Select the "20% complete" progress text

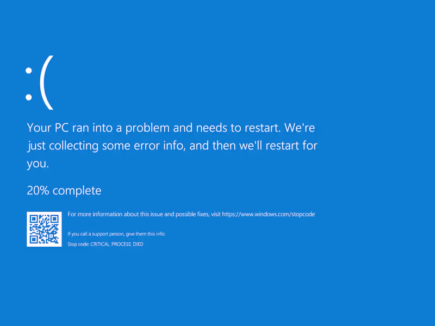point(64,191)
